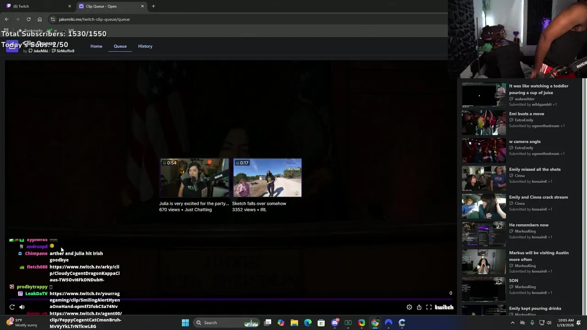
Task: Open LeakDaTV yourragegaming clip link
Action: pyautogui.click(x=85, y=300)
